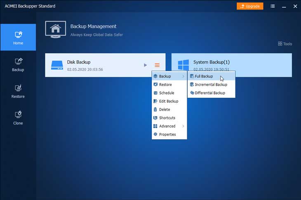Select Shortcuts in the context menu

[x=169, y=118]
